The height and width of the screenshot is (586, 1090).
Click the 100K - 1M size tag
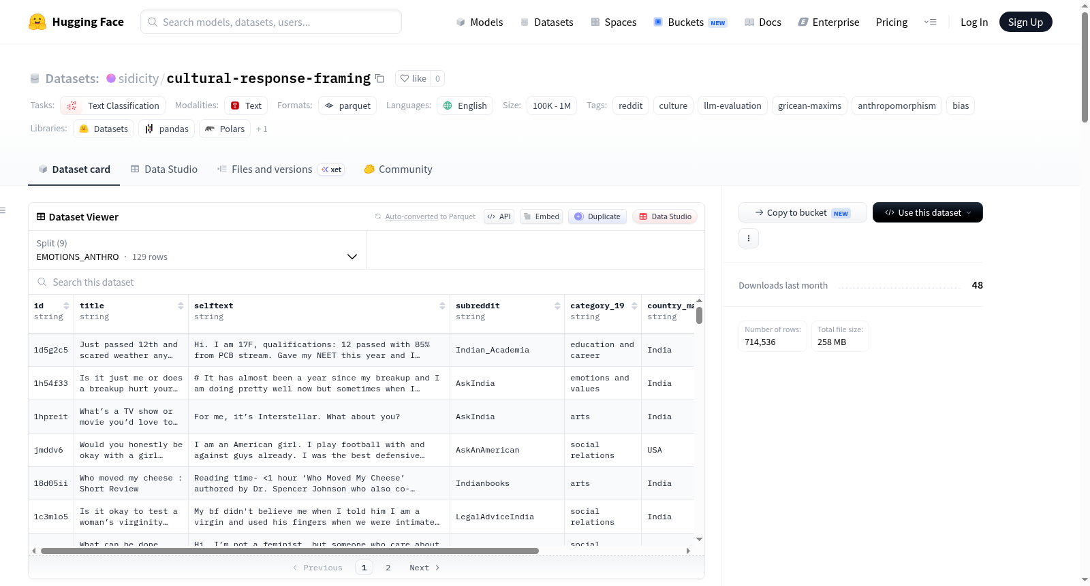coord(552,105)
